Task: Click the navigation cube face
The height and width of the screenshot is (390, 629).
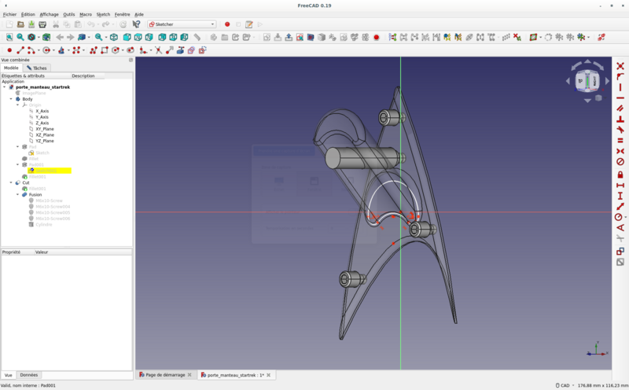Action: (x=587, y=81)
